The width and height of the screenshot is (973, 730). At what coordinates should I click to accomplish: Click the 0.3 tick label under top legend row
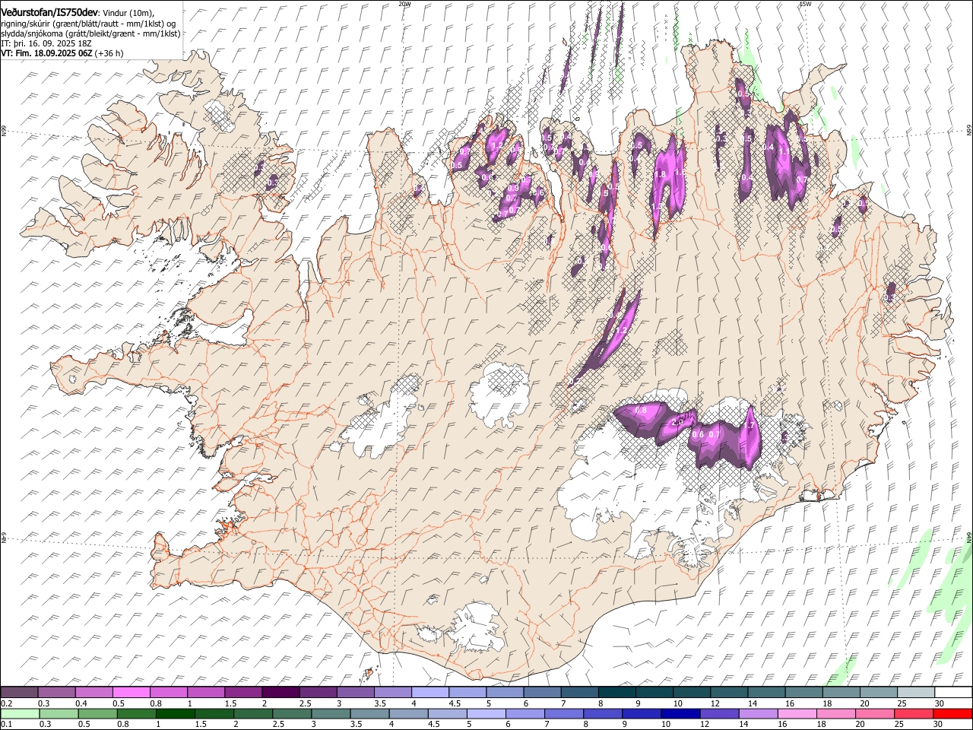click(x=44, y=703)
